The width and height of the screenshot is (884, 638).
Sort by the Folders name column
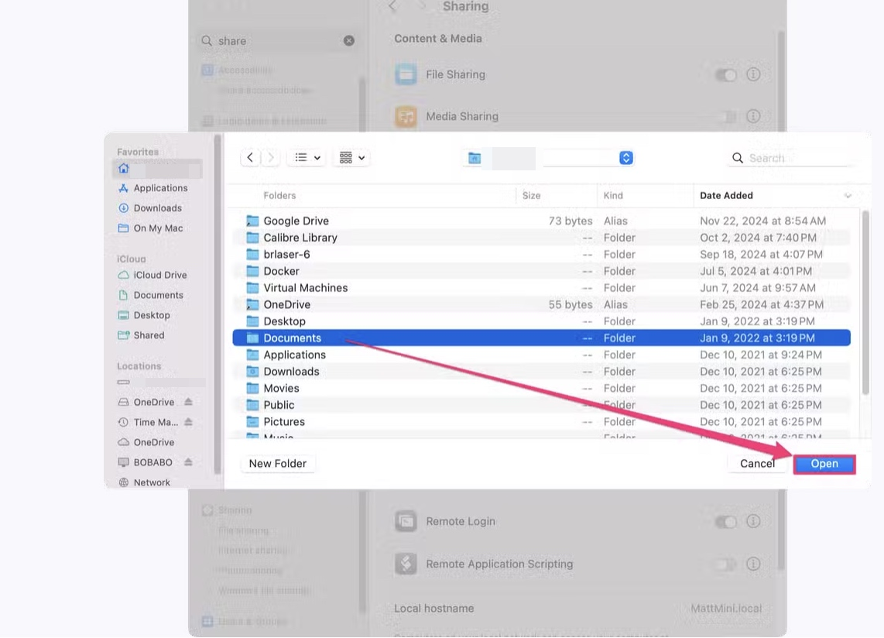(279, 196)
